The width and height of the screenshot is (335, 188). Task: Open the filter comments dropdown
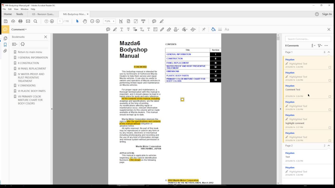pyautogui.click(x=320, y=45)
